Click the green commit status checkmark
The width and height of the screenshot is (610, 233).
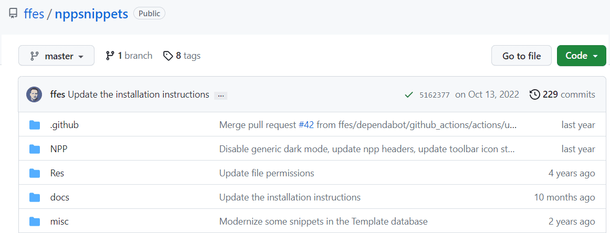pos(408,95)
